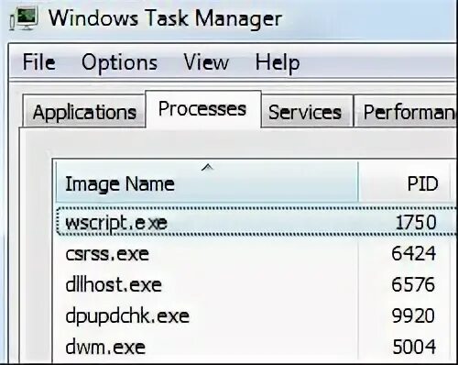Select the dpupdchk.exe process
The width and height of the screenshot is (458, 365).
[127, 316]
